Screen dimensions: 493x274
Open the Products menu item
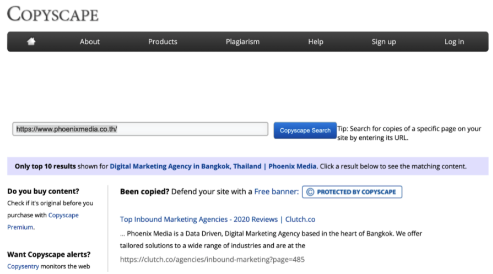[162, 41]
